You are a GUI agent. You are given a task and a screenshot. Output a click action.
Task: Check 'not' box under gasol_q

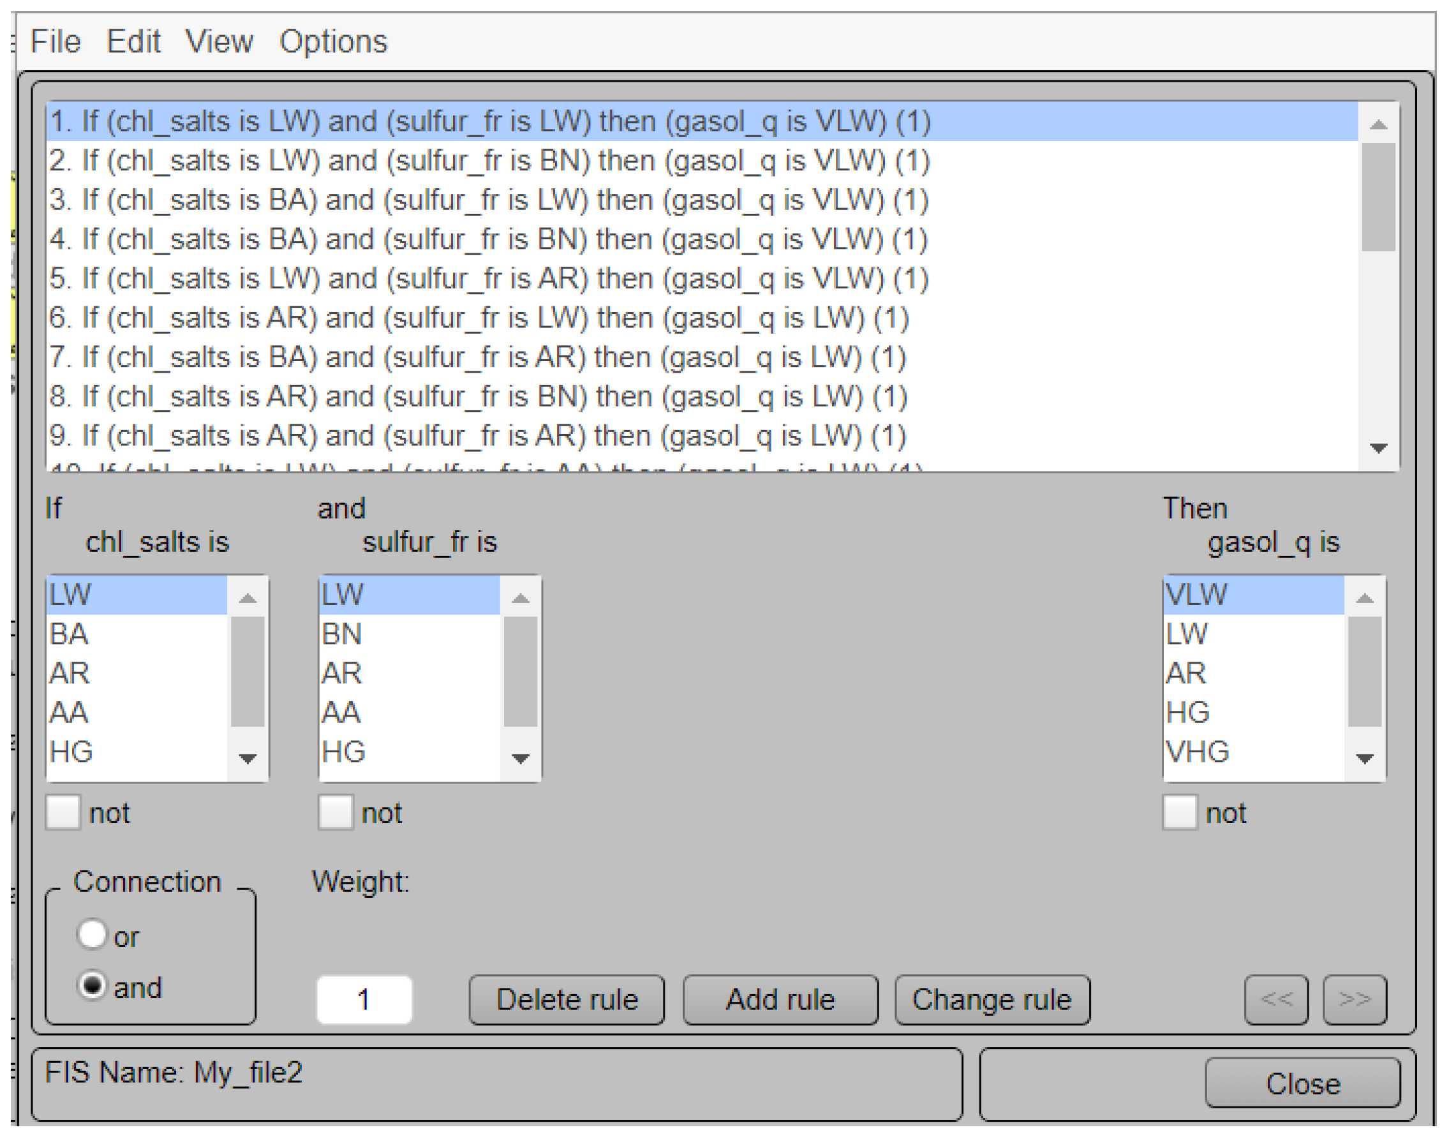click(x=1179, y=812)
